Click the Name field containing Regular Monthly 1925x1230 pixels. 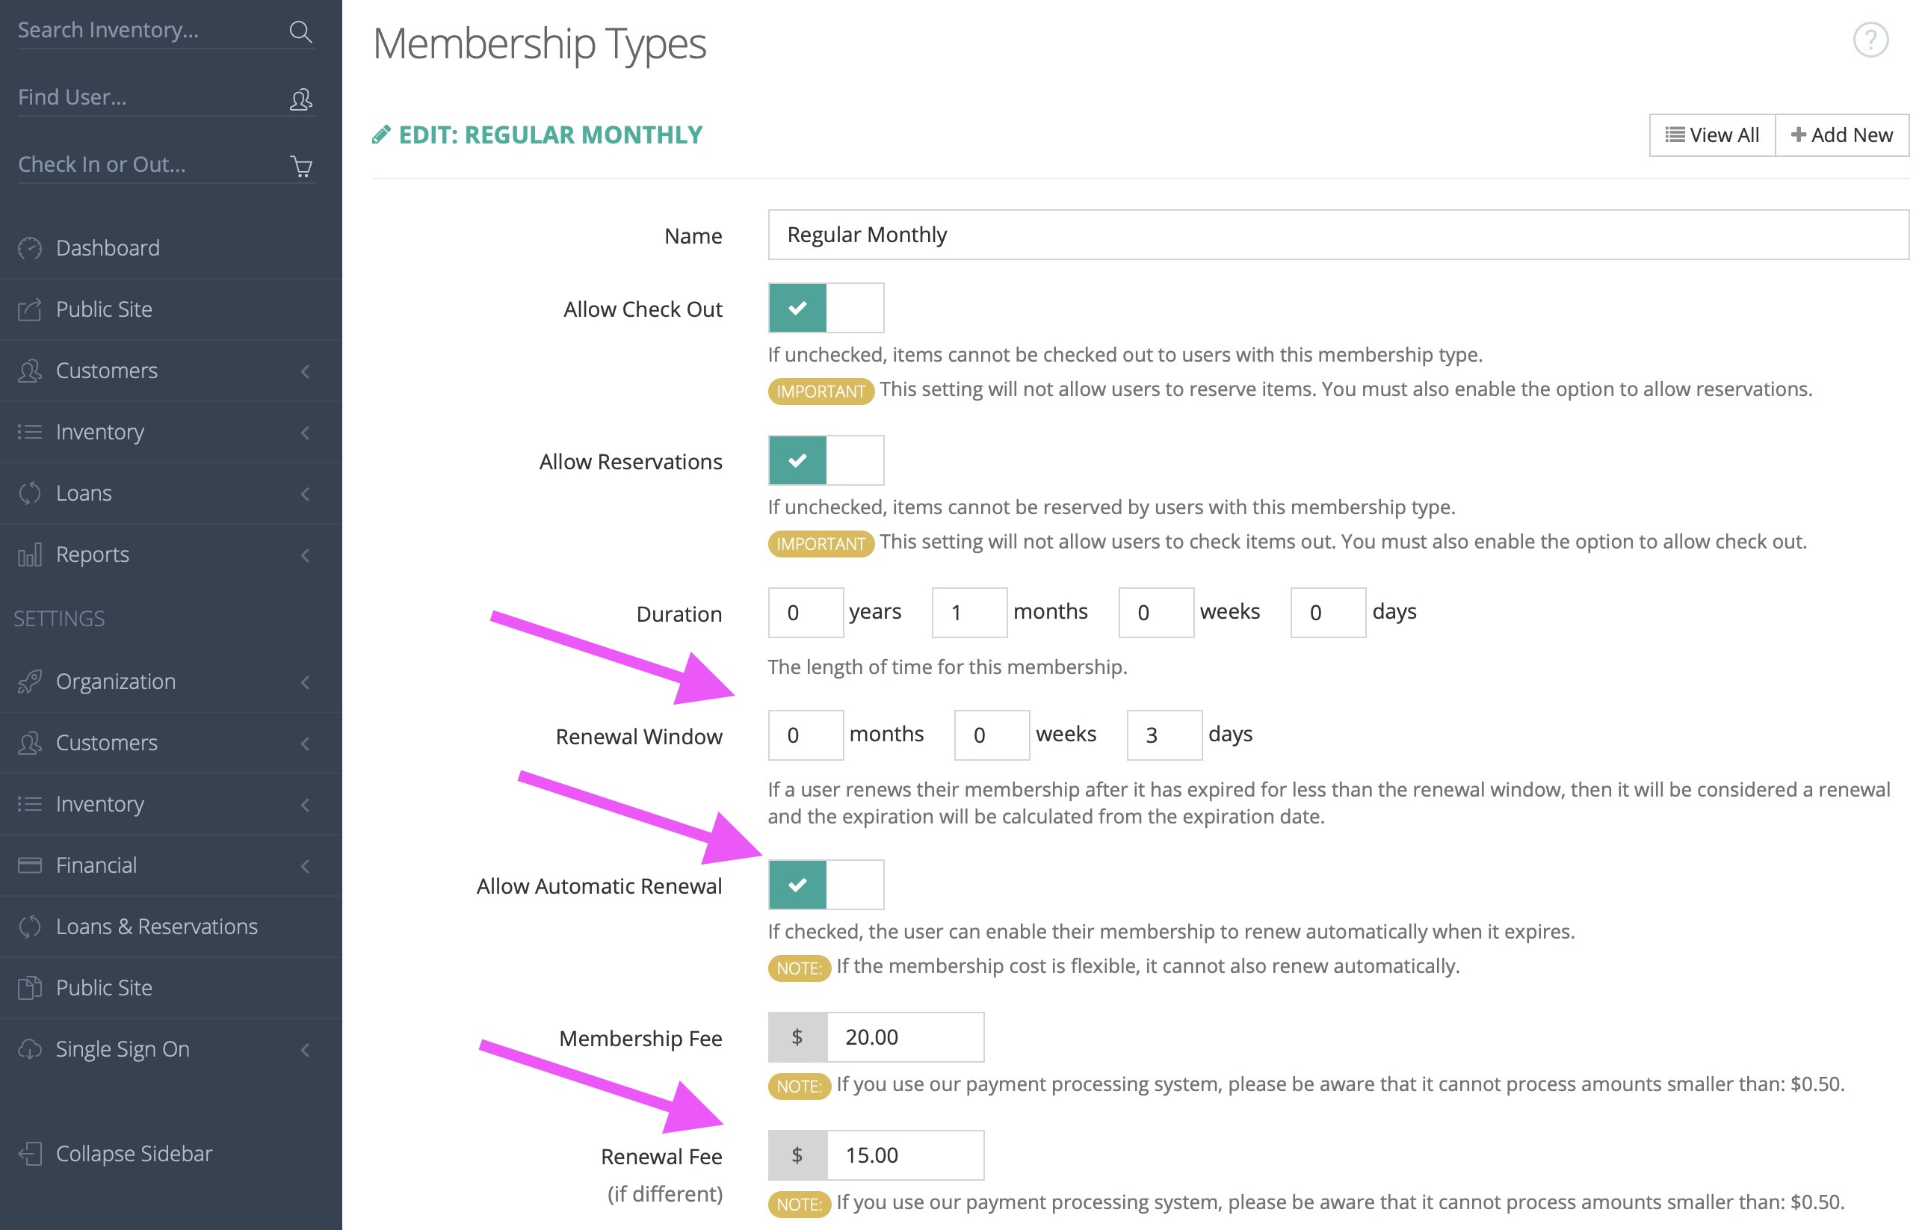1338,235
